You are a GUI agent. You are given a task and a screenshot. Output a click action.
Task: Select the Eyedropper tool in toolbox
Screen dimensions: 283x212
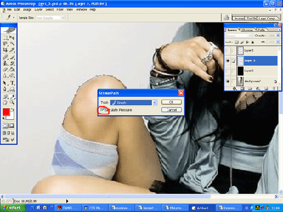(12, 97)
